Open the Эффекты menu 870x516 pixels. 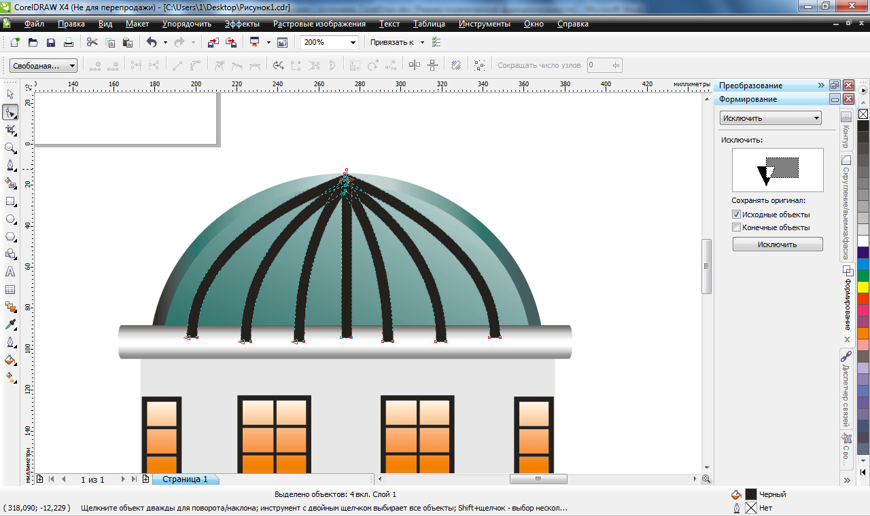click(242, 24)
